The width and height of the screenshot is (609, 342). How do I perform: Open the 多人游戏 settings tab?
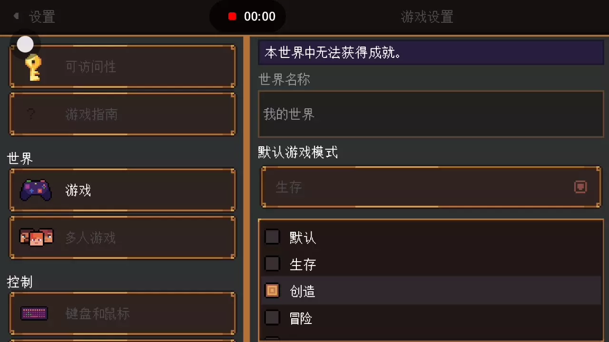123,237
